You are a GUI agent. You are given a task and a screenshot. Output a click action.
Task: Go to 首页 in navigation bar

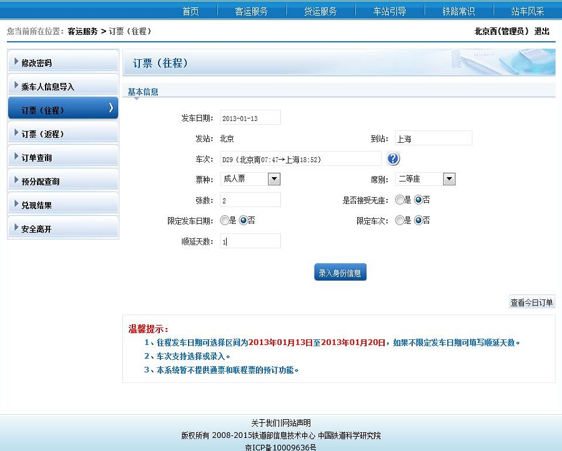pyautogui.click(x=190, y=11)
